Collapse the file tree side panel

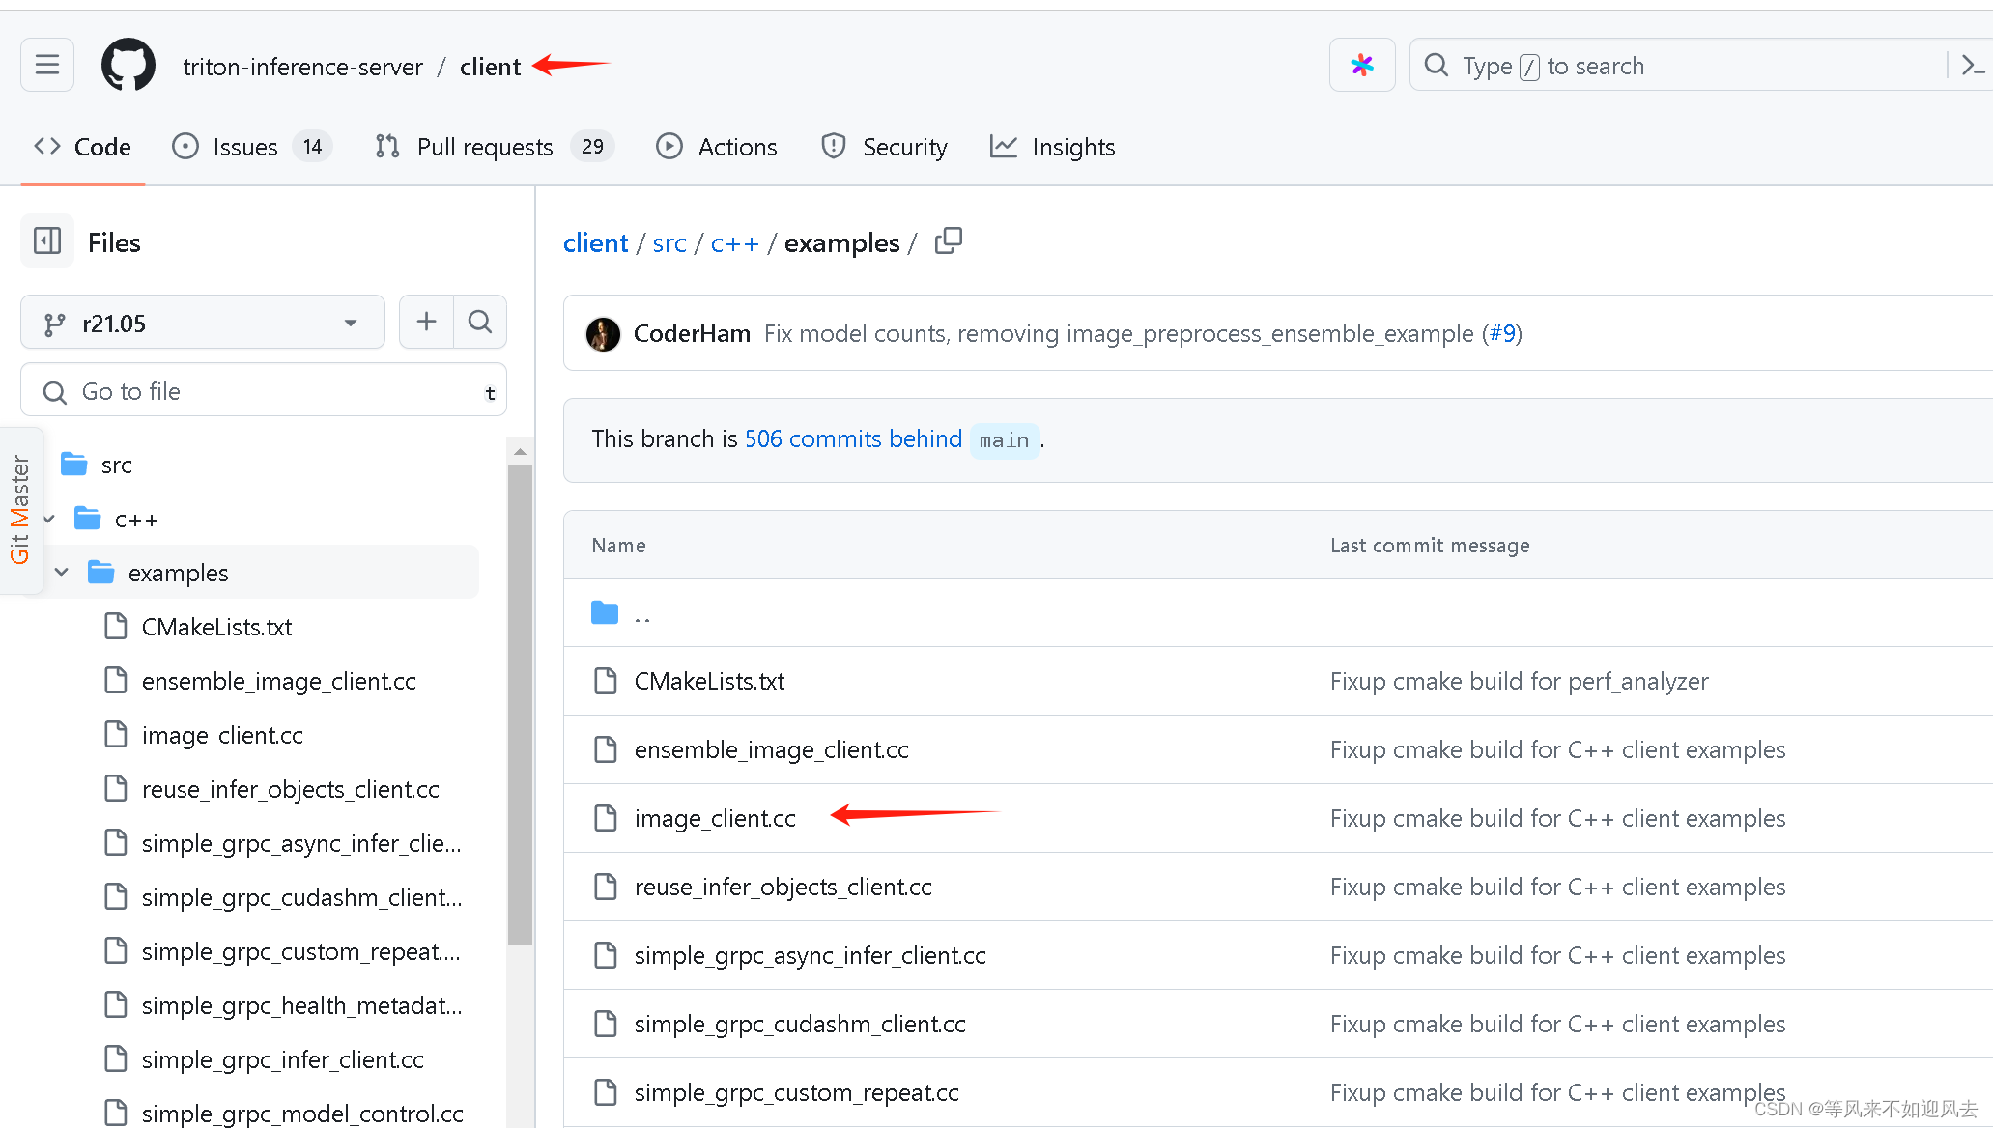pyautogui.click(x=47, y=240)
